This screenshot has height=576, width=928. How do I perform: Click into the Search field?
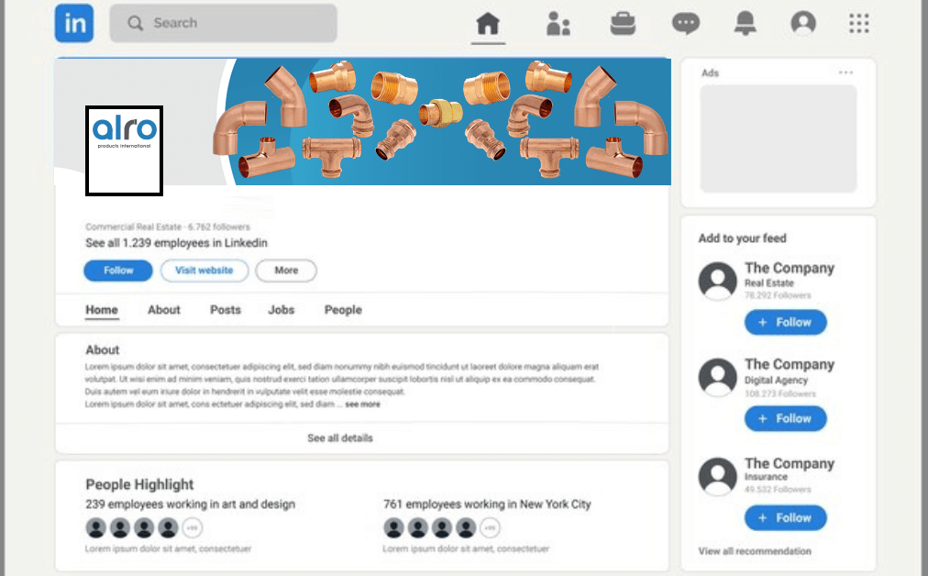tap(223, 23)
